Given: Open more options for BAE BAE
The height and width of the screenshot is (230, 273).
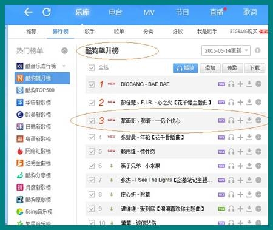Looking at the screenshot, I should coord(258,84).
